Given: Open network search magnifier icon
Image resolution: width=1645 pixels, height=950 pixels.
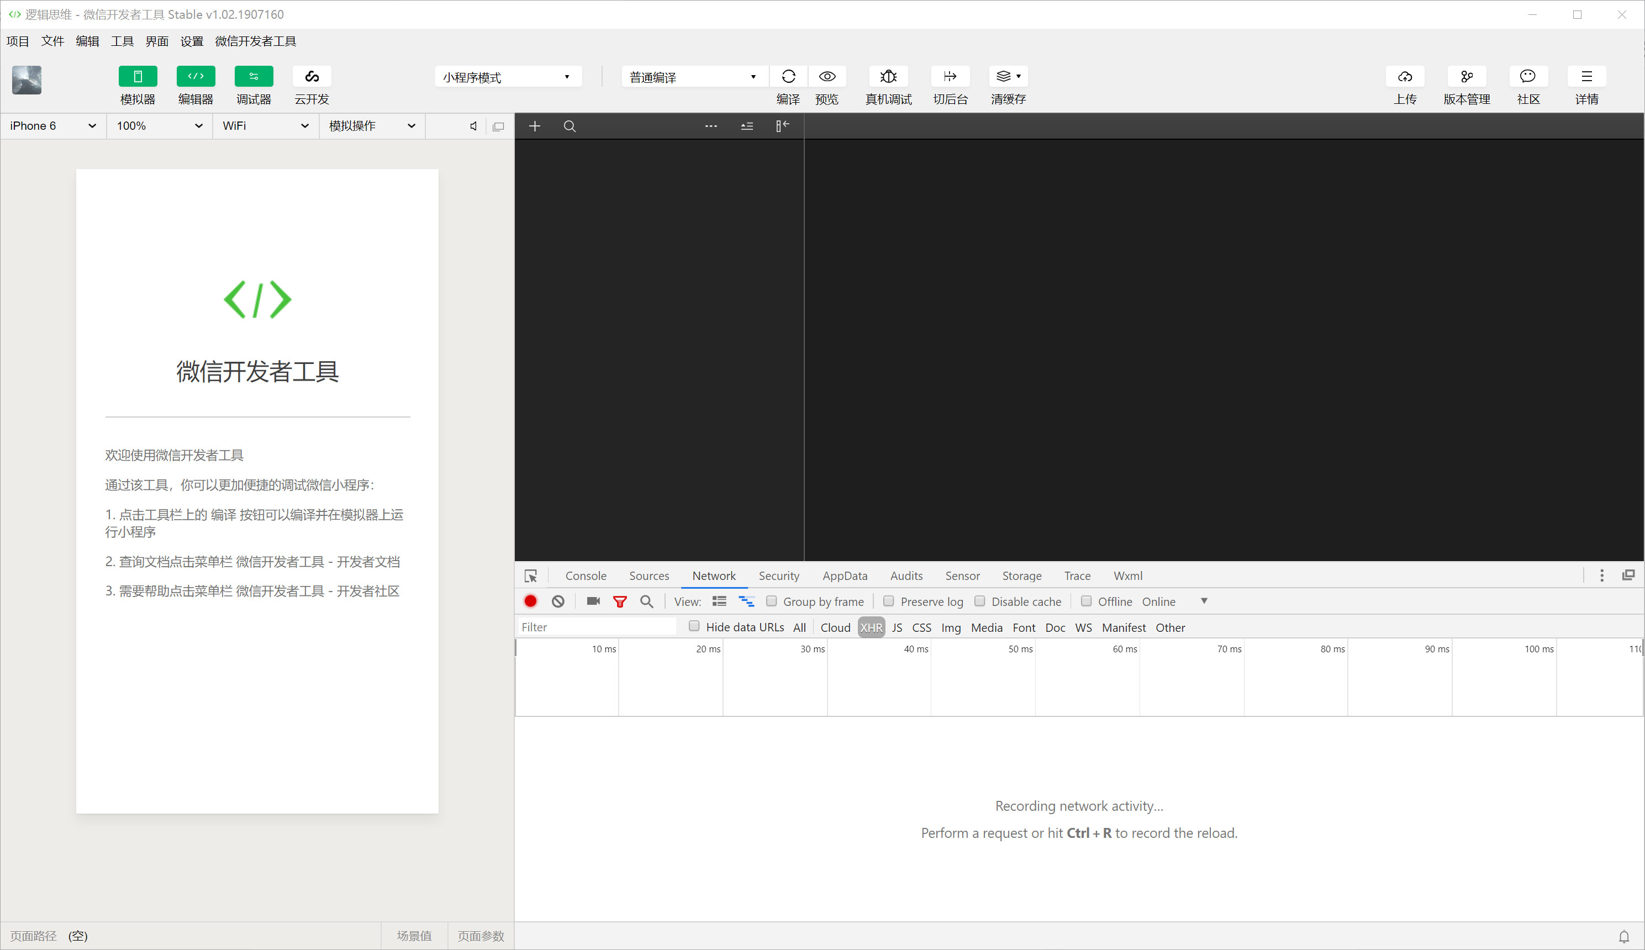Looking at the screenshot, I should (x=647, y=601).
